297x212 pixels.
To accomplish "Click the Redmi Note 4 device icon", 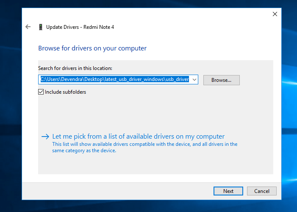I will 41,27.
